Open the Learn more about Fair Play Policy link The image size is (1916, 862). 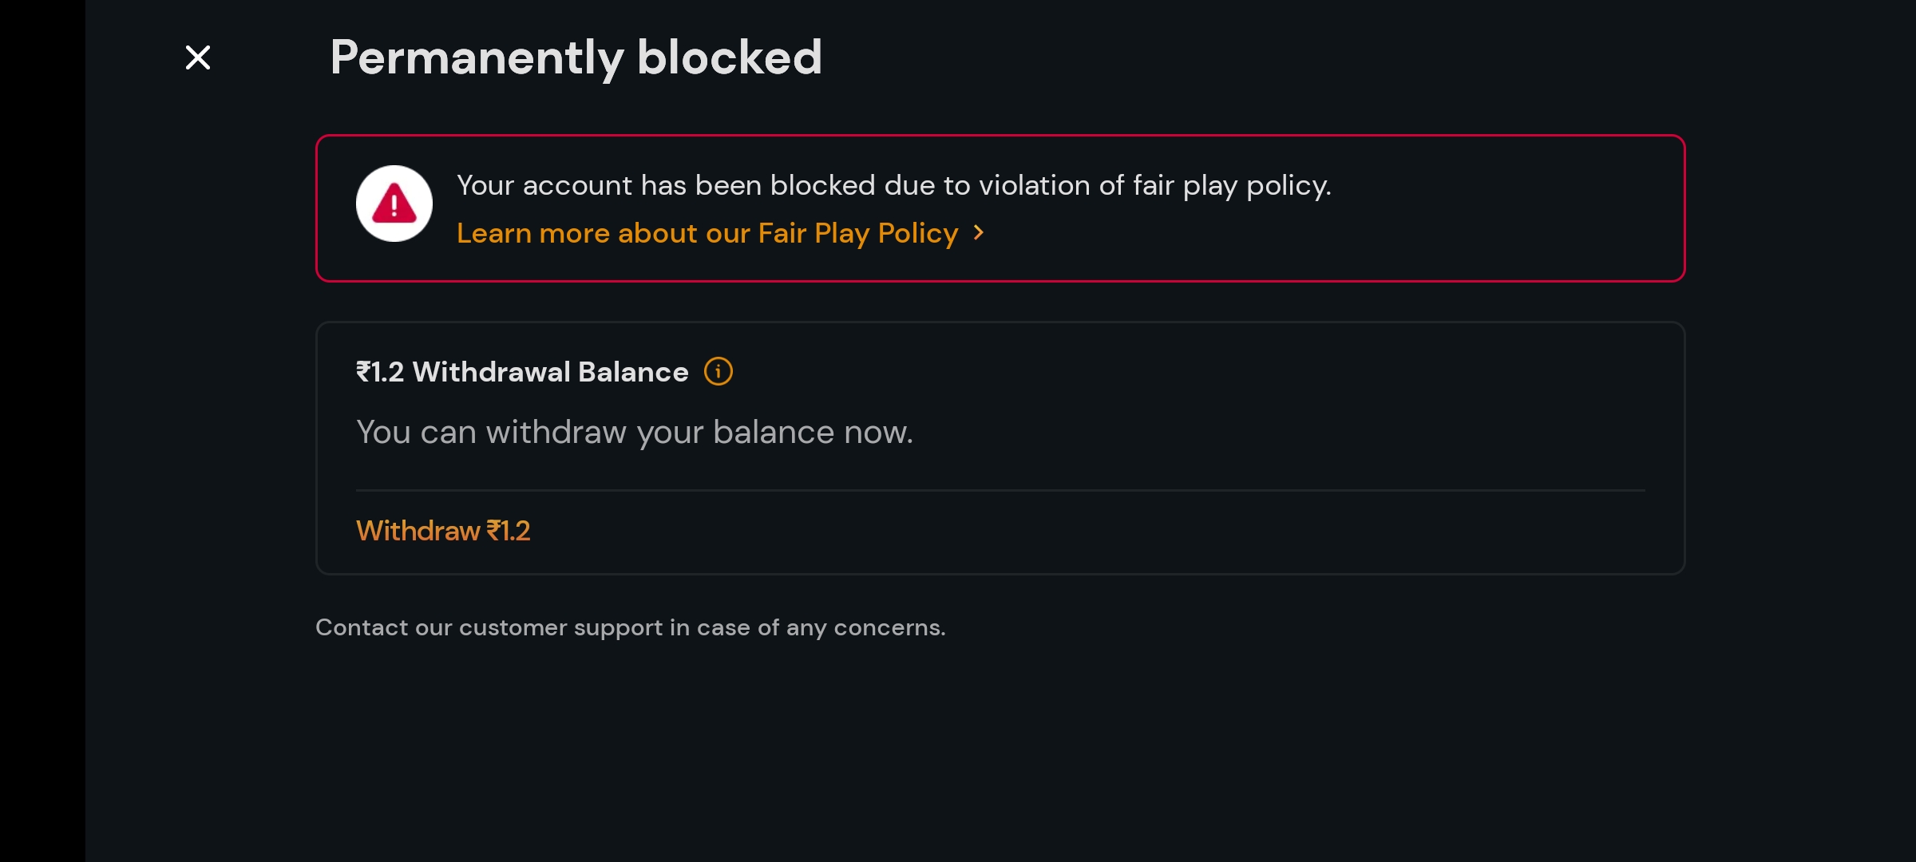point(707,233)
